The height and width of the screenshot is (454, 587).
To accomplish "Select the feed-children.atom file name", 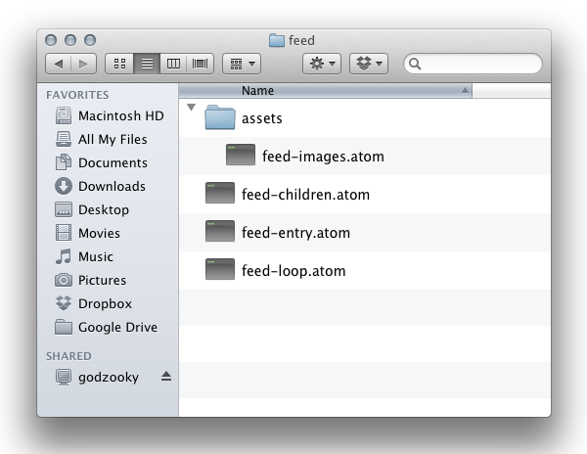I will (x=305, y=195).
